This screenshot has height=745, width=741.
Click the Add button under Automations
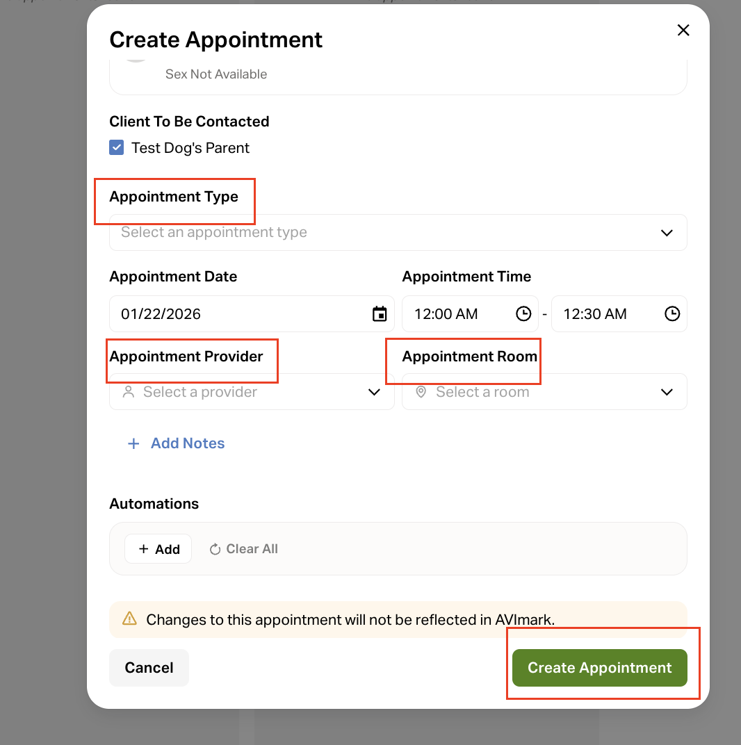[158, 549]
